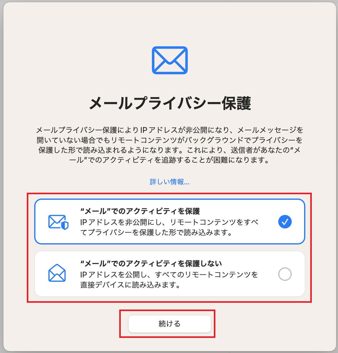Viewport: 338px width, 353px height.
Task: Click the privacy protection description paragraph
Action: (x=170, y=145)
